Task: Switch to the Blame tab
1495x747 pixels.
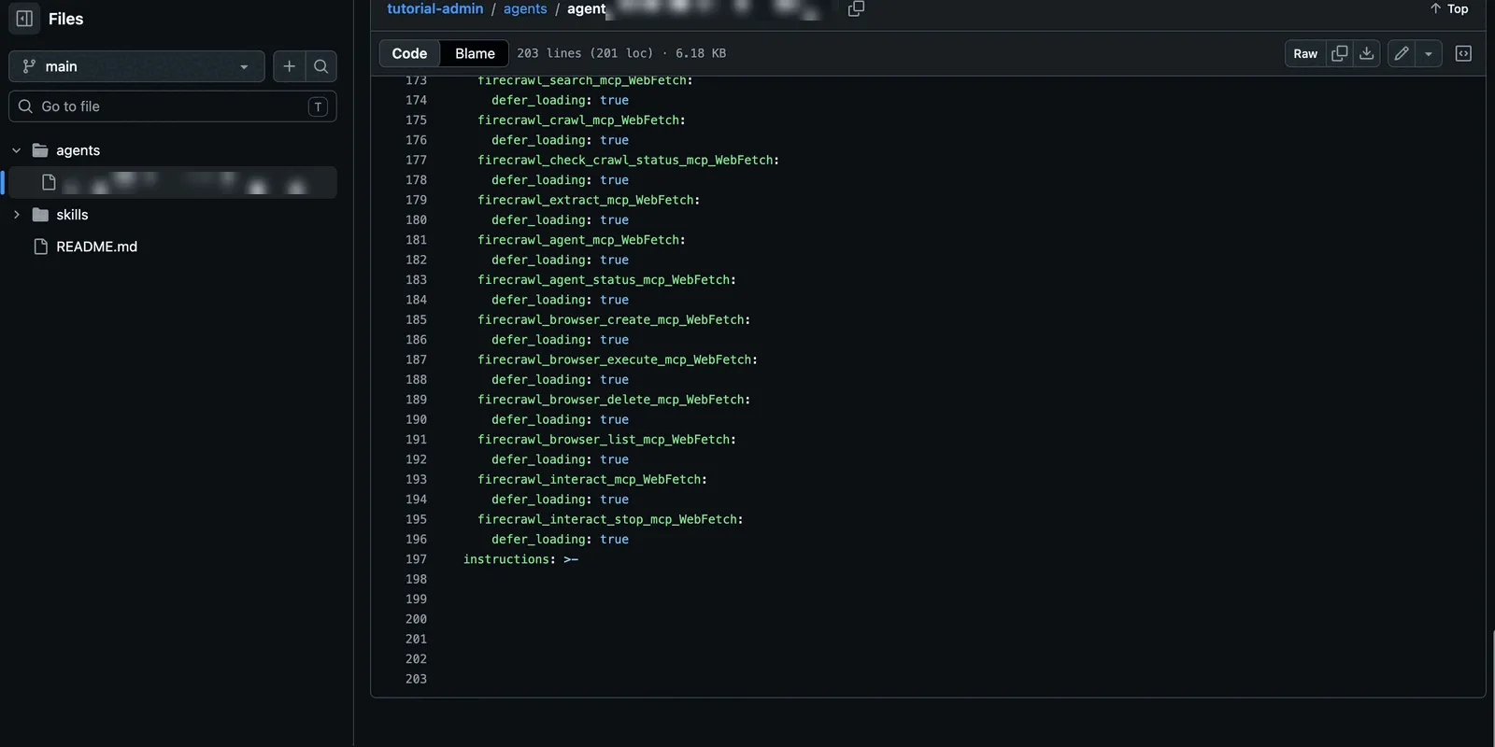Action: pyautogui.click(x=475, y=53)
